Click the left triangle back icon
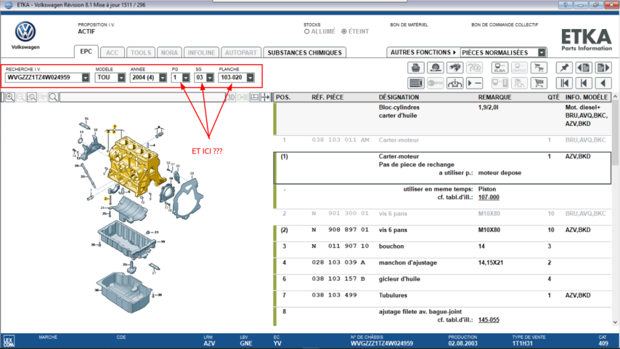620x349 pixels. (x=603, y=83)
